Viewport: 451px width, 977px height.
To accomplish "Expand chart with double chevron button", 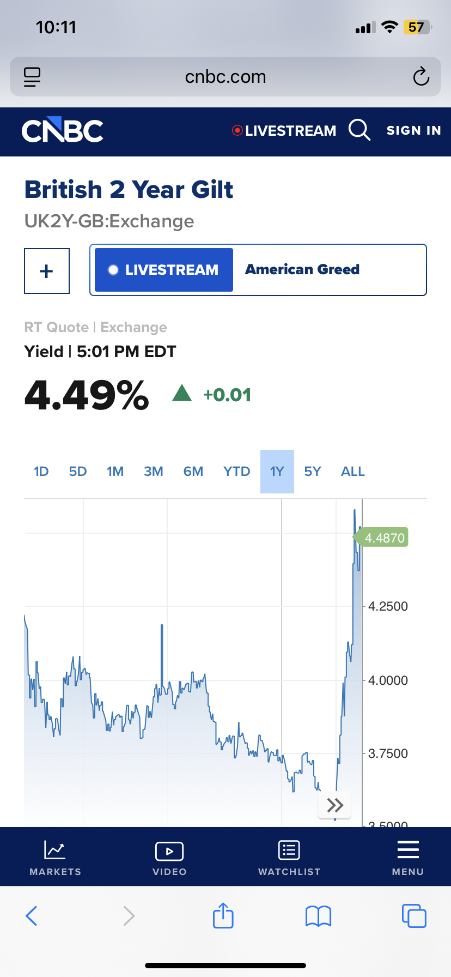I will pyautogui.click(x=334, y=805).
